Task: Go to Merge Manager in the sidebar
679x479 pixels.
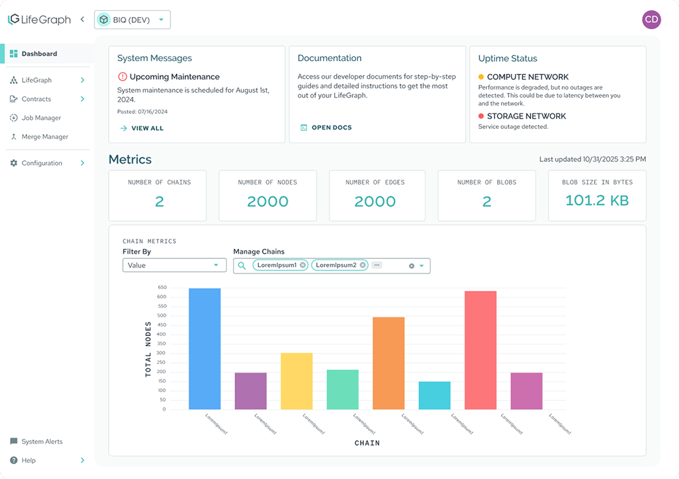Action: (45, 137)
